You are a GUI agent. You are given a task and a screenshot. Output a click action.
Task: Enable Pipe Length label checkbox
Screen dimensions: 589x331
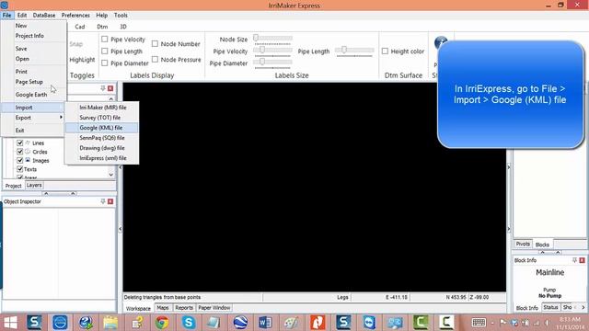[105, 51]
